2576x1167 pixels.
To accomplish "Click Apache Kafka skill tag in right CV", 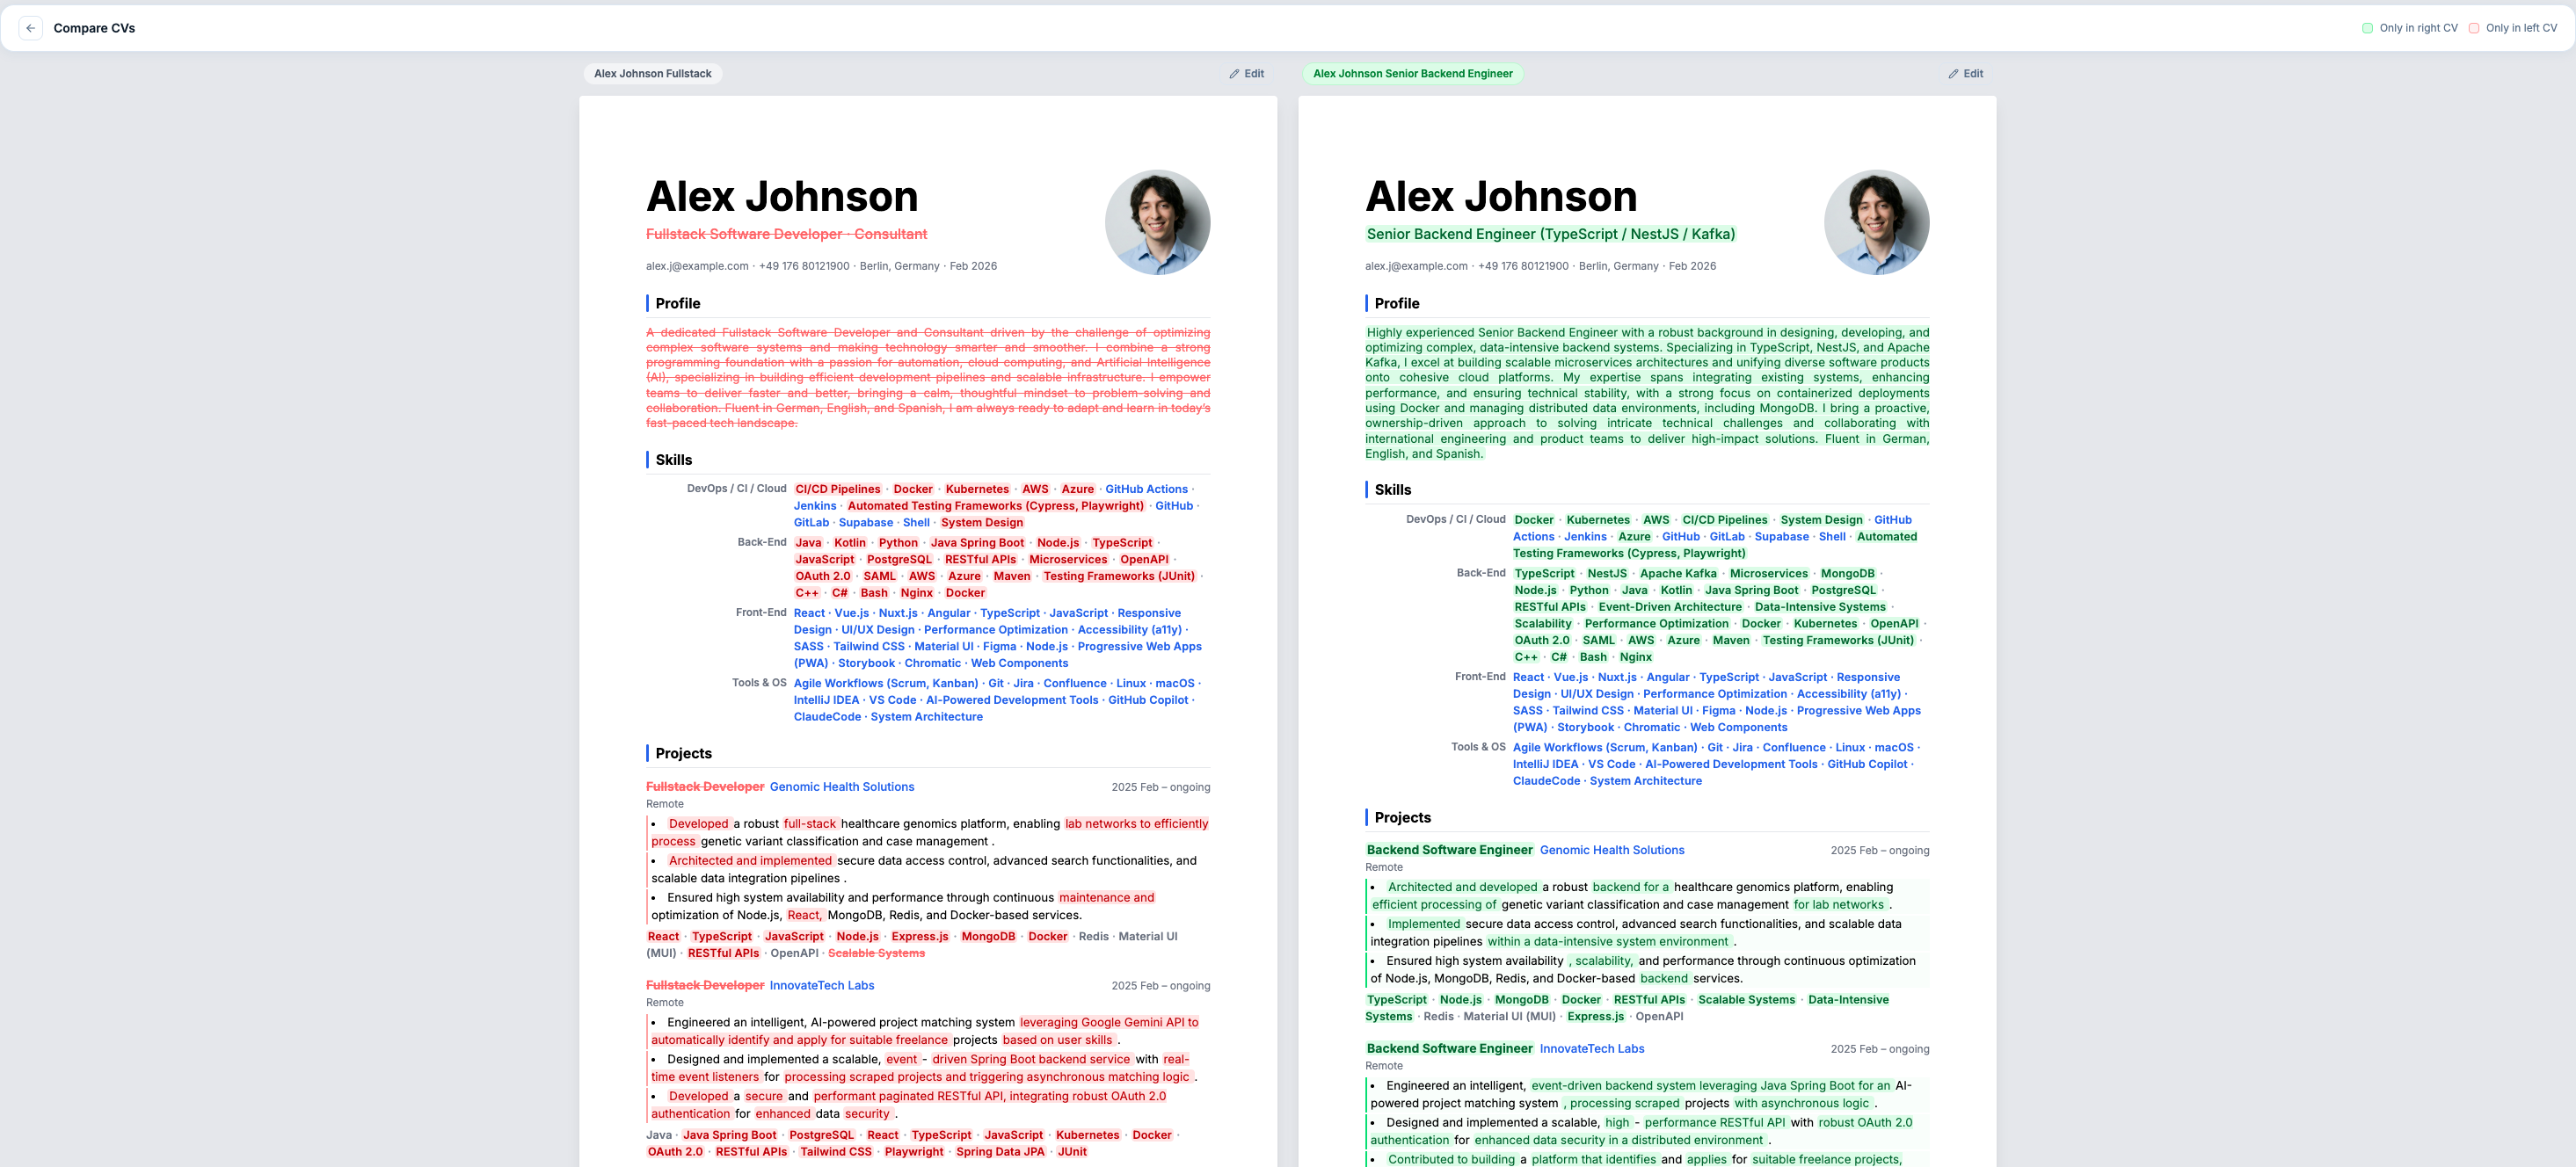I will [1678, 574].
